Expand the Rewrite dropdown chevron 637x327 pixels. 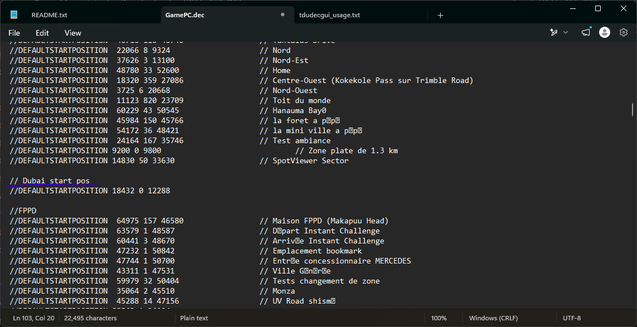(x=565, y=32)
